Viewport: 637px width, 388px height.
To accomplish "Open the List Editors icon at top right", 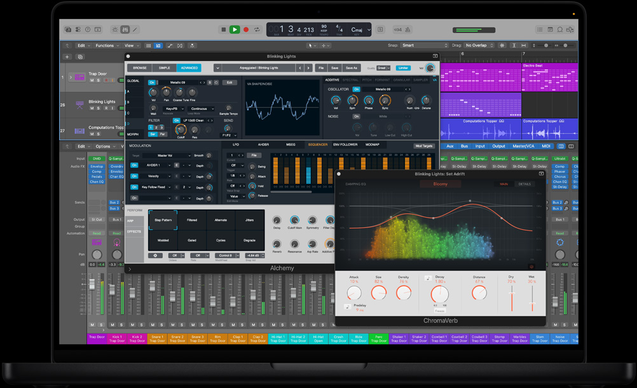I will (x=540, y=29).
